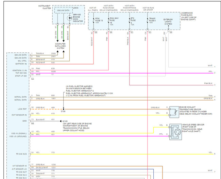The height and width of the screenshot is (179, 221).
Task: Click the Service Engine Soon indicator lamp symbol
Action: [70, 18]
